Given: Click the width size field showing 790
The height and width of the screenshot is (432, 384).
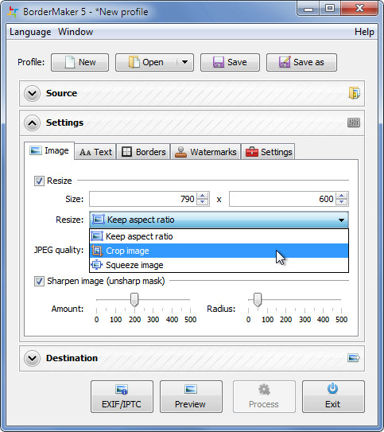Looking at the screenshot, I should (143, 199).
